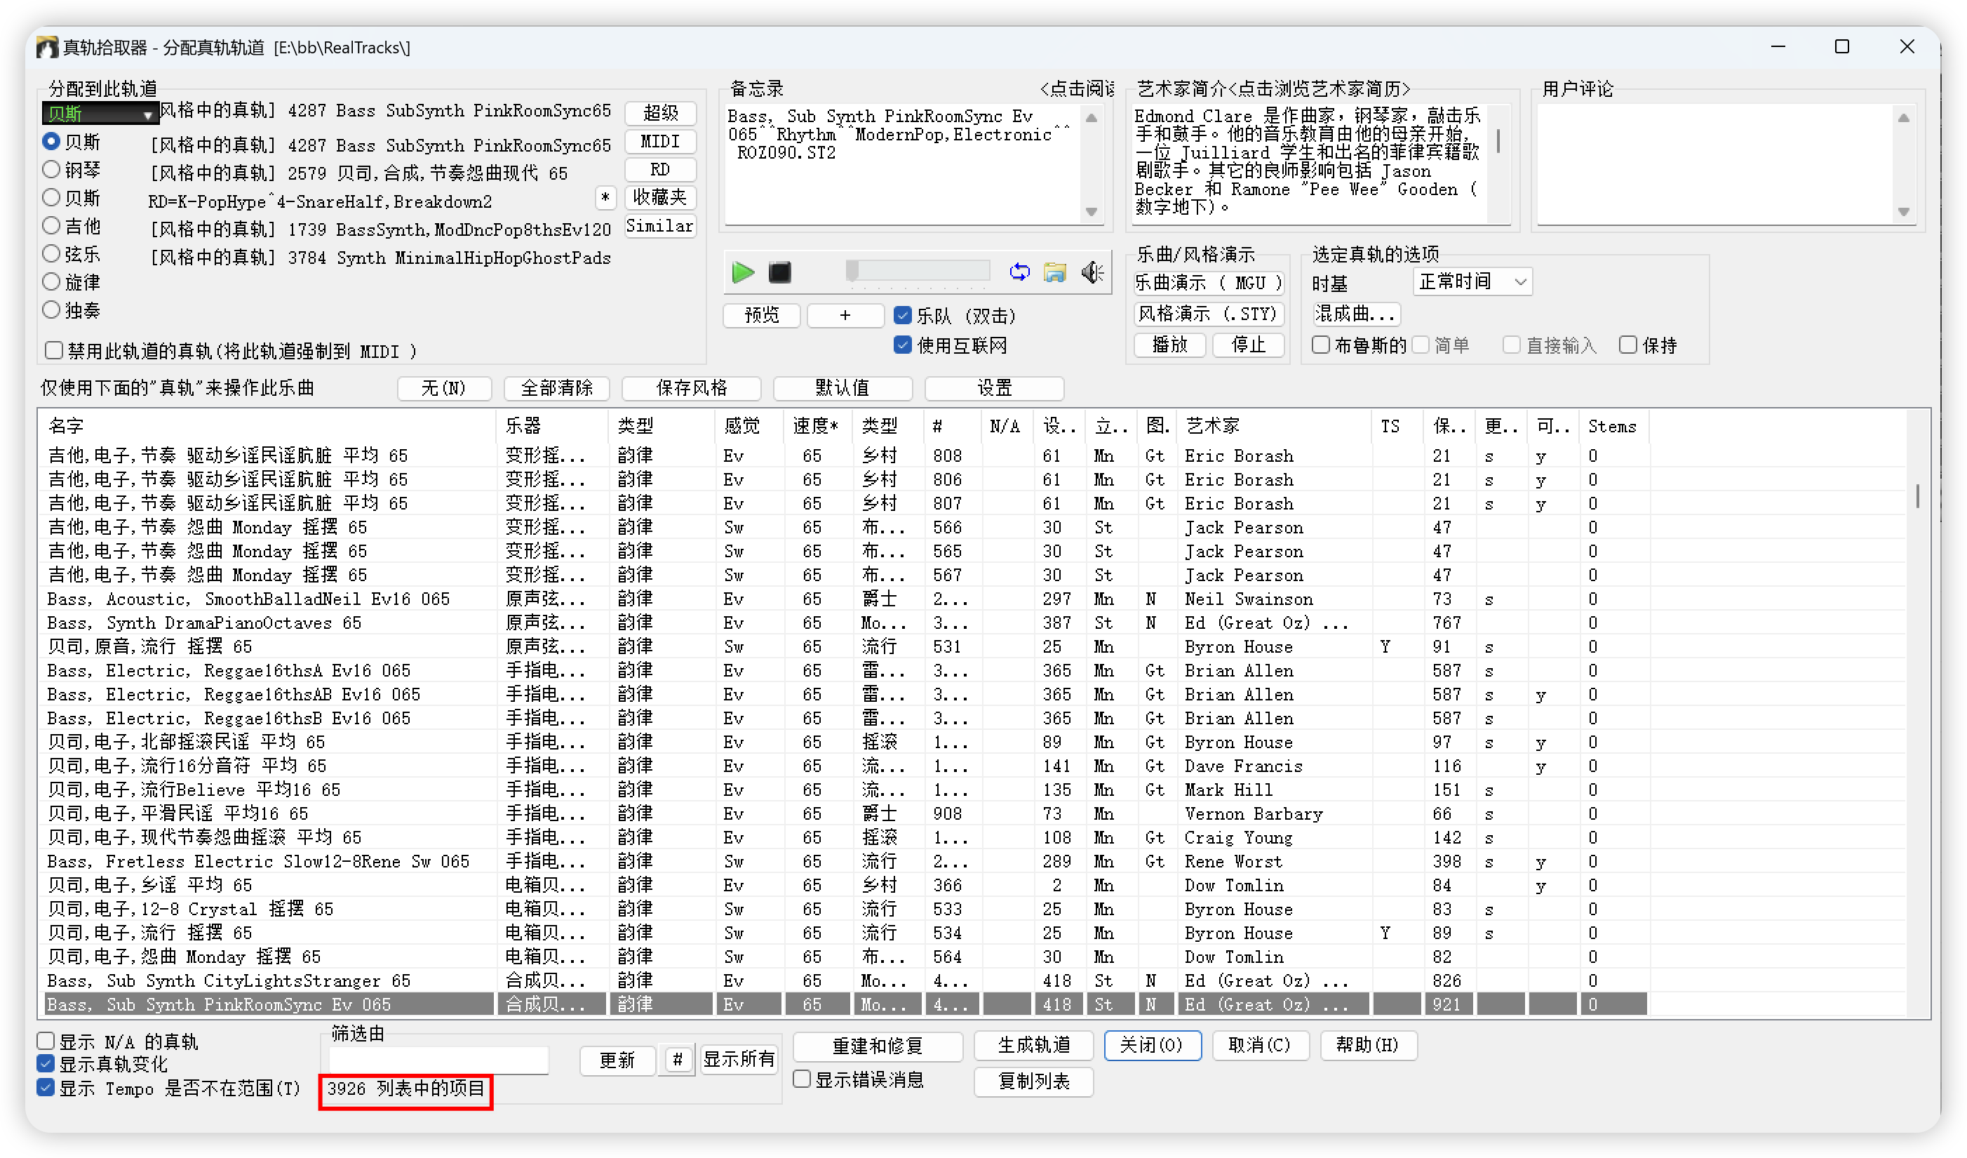Select the 钢琴 track radio button

tap(51, 169)
